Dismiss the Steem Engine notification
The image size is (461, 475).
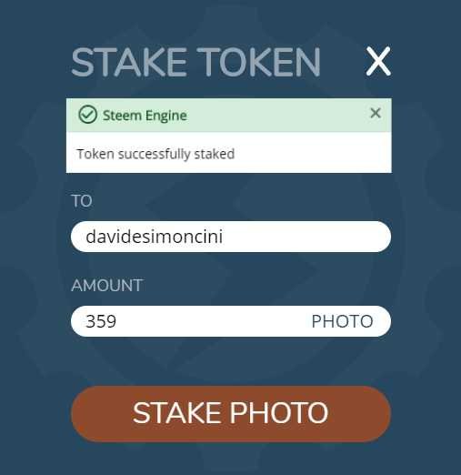coord(376,113)
